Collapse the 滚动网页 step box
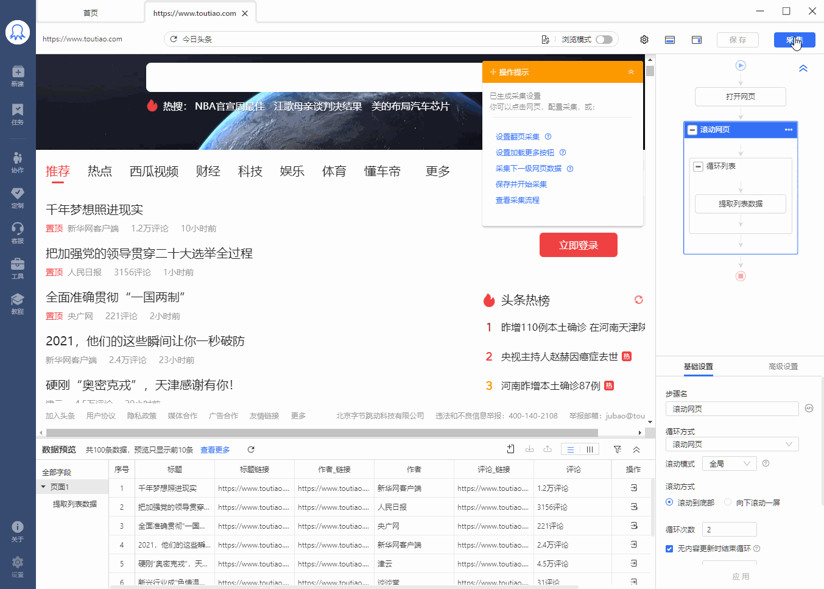The height and width of the screenshot is (589, 824). tap(692, 130)
